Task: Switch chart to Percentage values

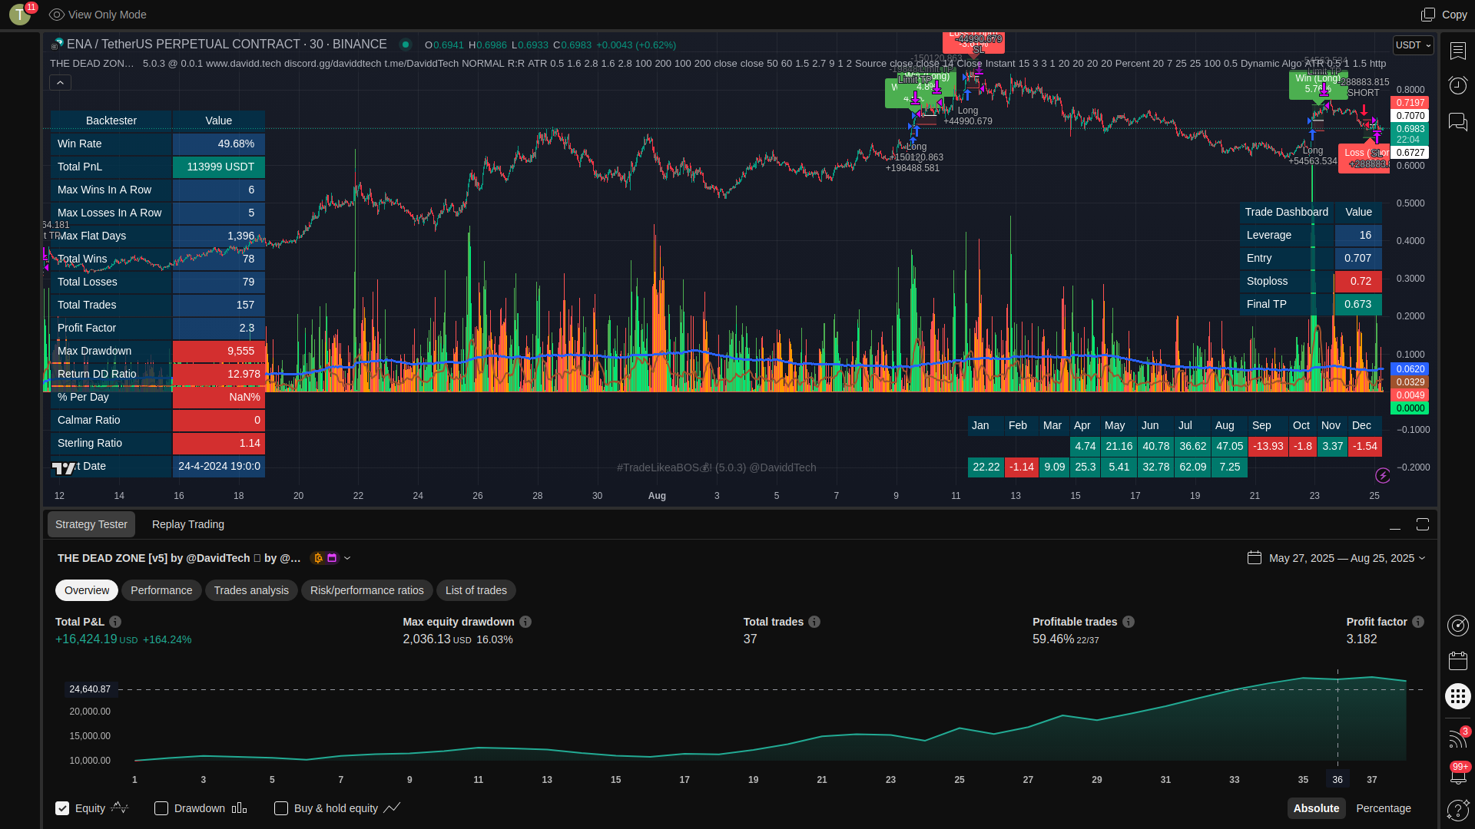Action: [x=1384, y=808]
